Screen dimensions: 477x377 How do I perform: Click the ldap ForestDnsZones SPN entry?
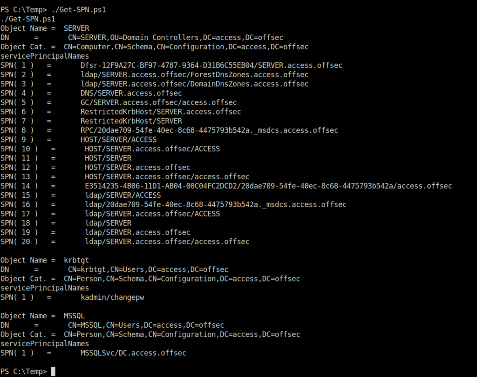[194, 75]
